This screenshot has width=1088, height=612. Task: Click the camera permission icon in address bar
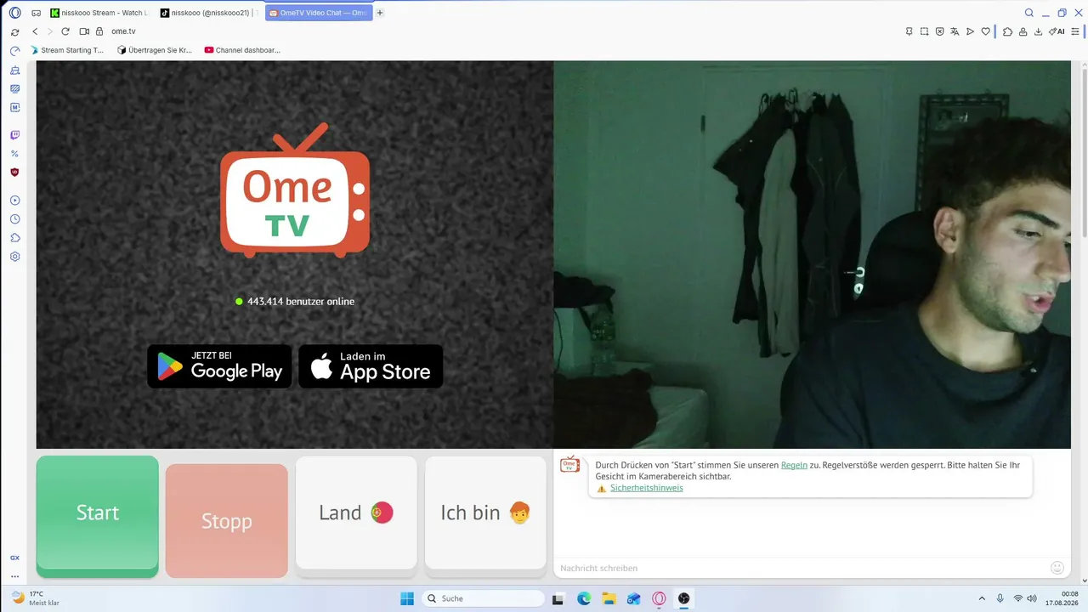coord(84,31)
